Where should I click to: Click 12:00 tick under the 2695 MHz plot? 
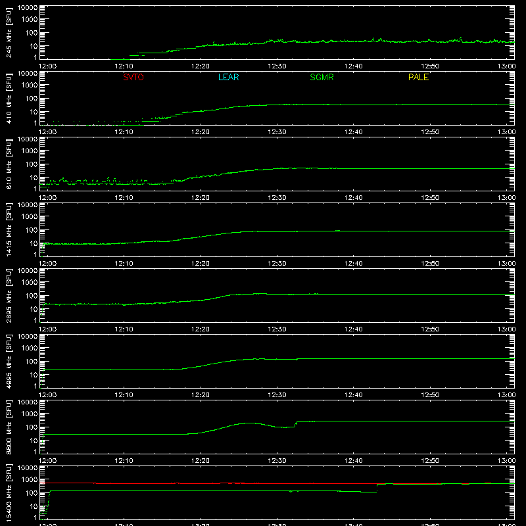coord(47,329)
